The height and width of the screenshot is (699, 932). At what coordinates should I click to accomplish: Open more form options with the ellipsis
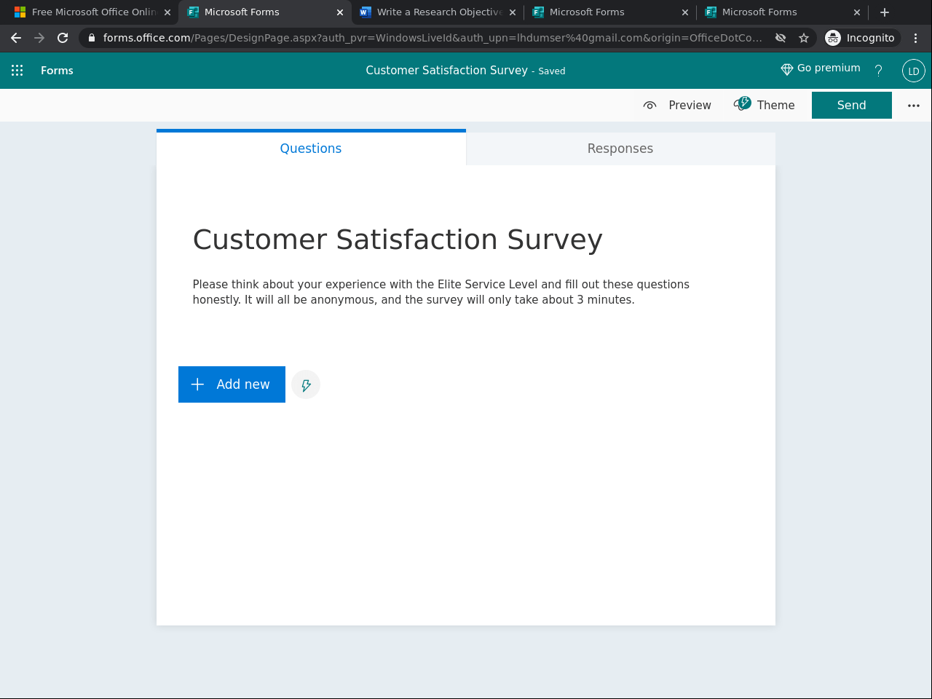click(913, 105)
